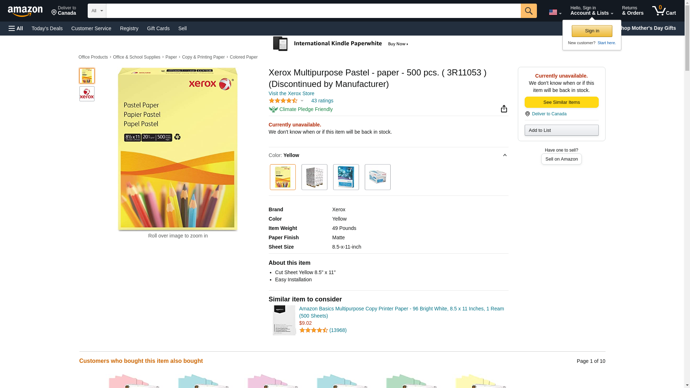Open the All hamburger menu
690x388 pixels.
(16, 28)
